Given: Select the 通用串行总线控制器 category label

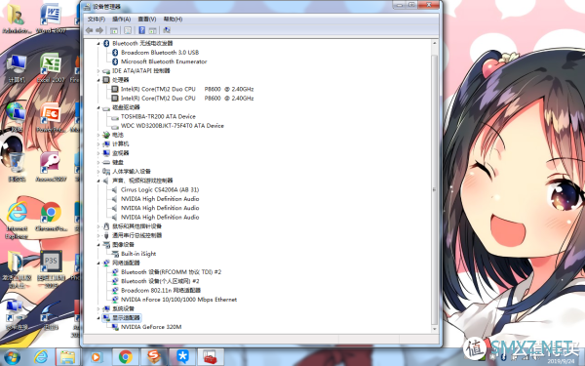Looking at the screenshot, I should (x=136, y=235).
